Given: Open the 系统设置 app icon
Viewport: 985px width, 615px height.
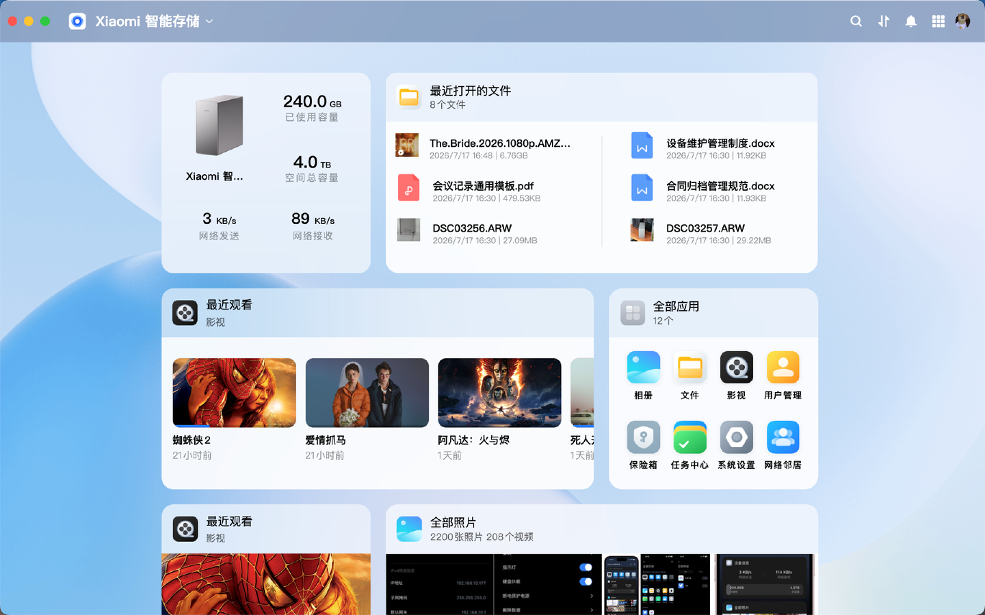Looking at the screenshot, I should (737, 437).
